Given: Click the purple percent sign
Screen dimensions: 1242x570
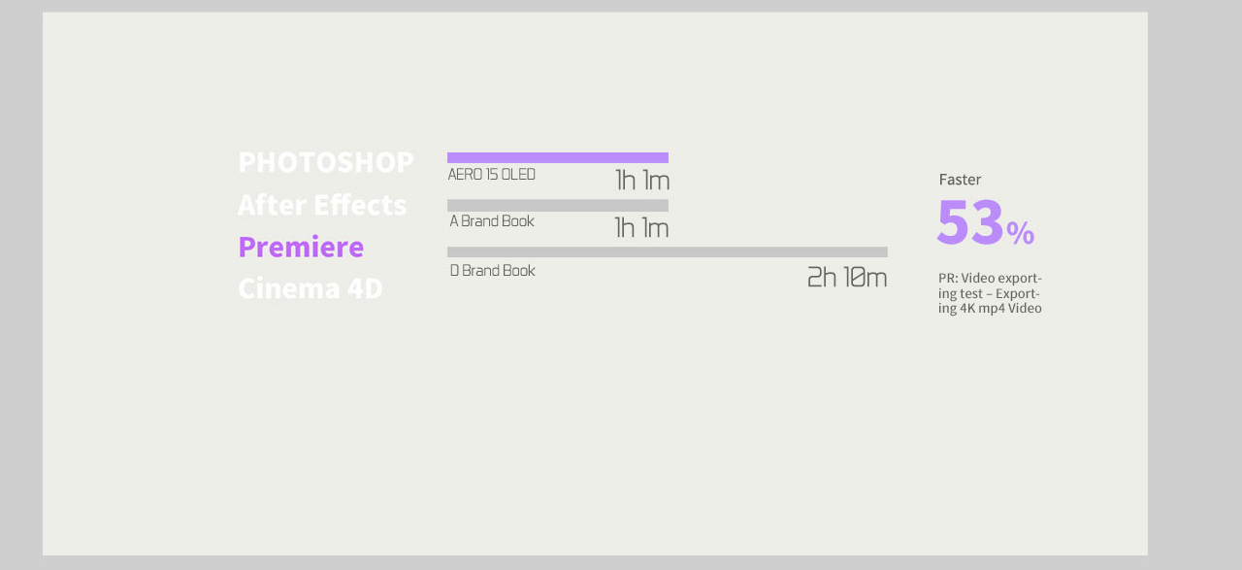Looking at the screenshot, I should (x=1020, y=233).
